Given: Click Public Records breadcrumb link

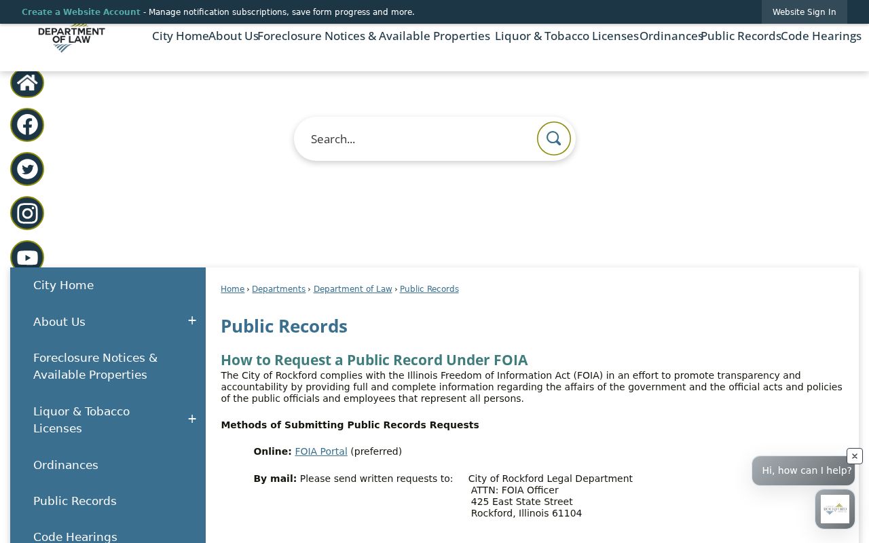Looking at the screenshot, I should point(429,289).
